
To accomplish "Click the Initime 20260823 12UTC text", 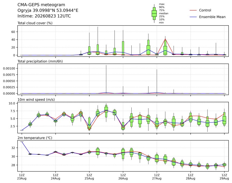I will pyautogui.click(x=44, y=16).
